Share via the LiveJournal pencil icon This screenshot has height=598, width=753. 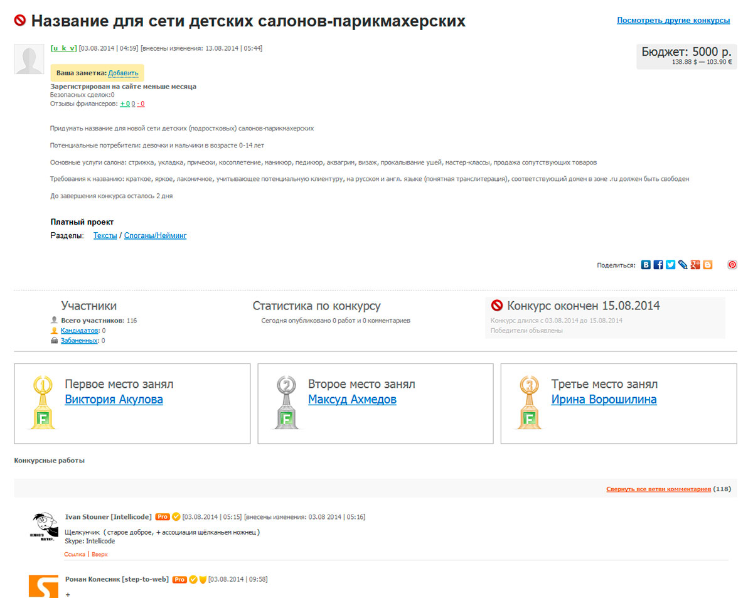683,265
